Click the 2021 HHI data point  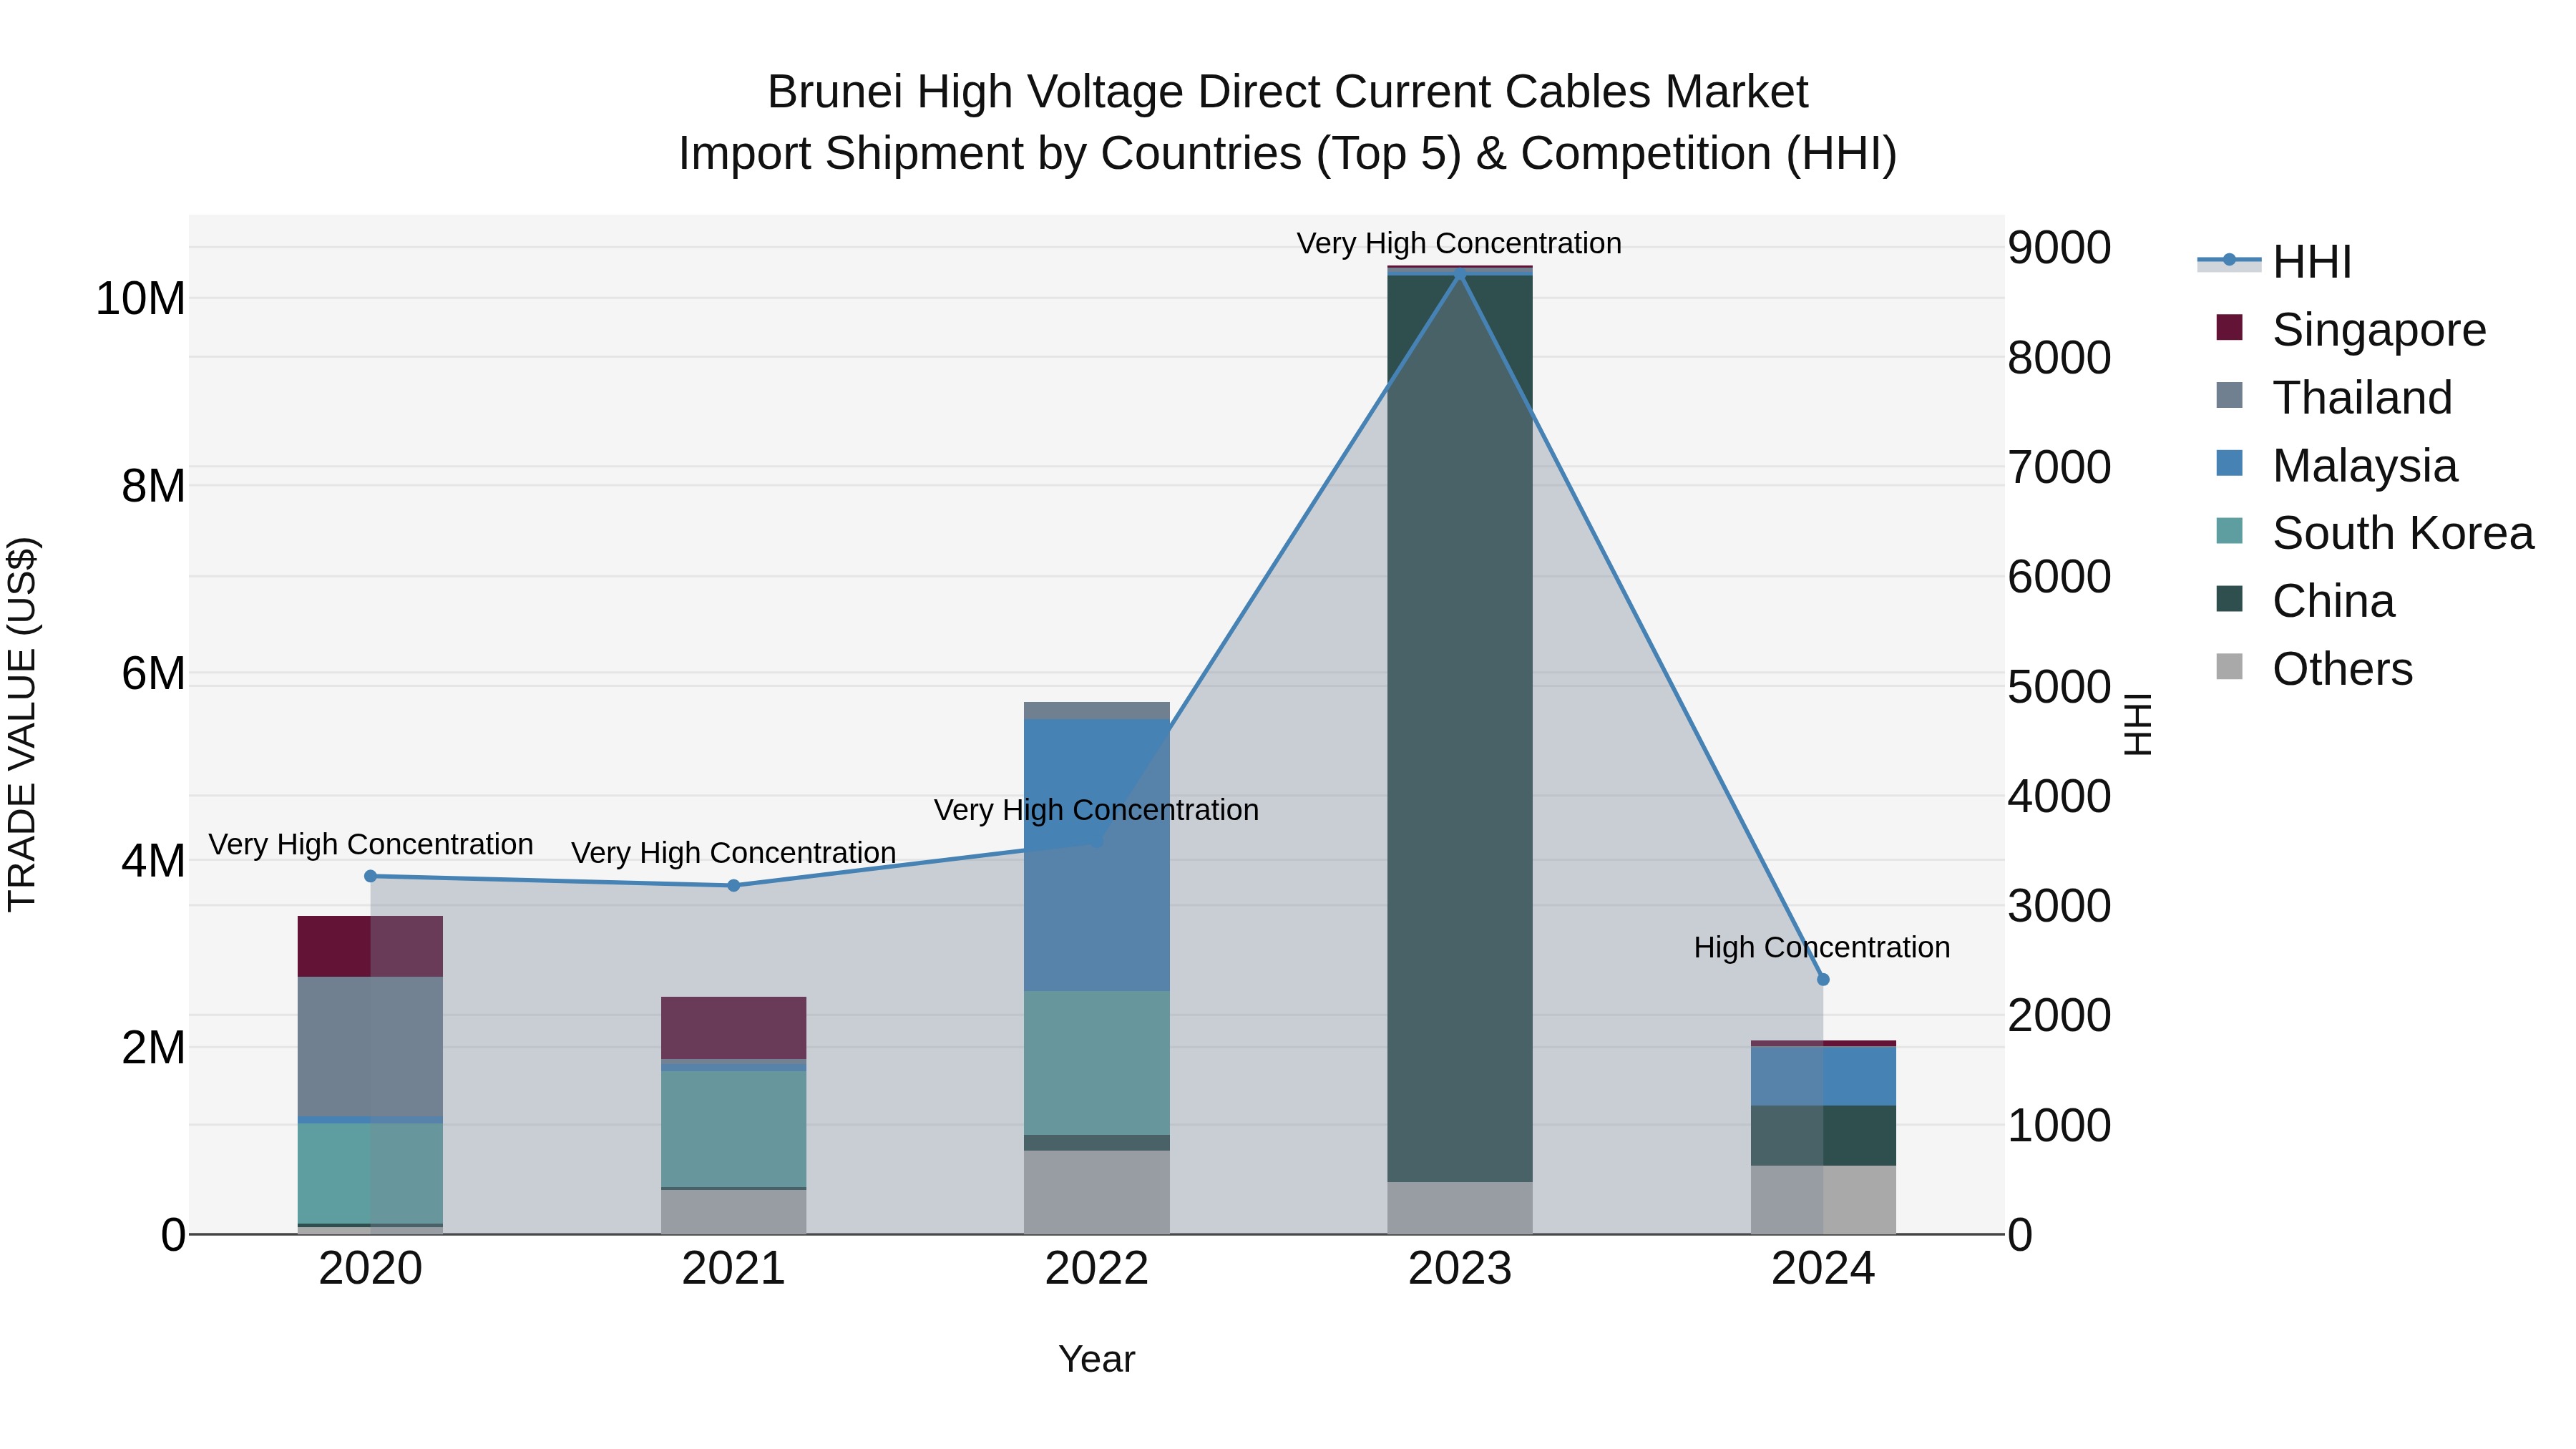(734, 885)
